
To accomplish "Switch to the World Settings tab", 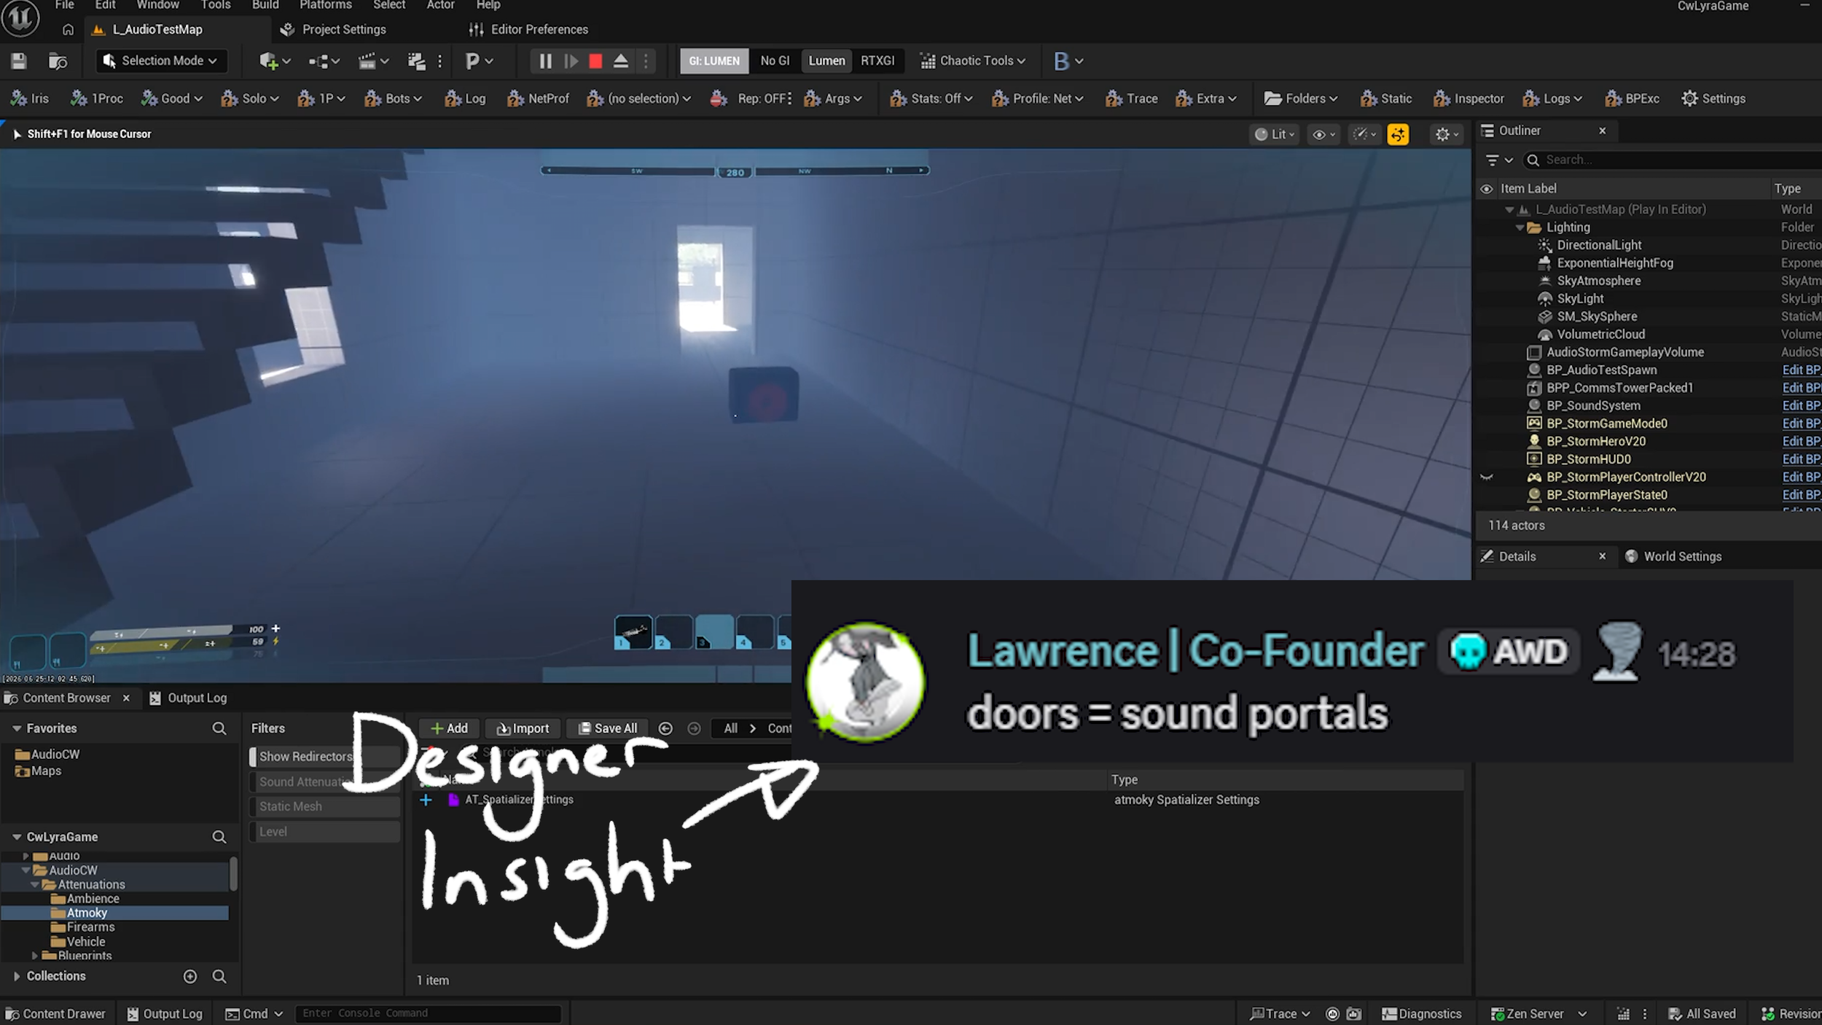I will (1673, 557).
